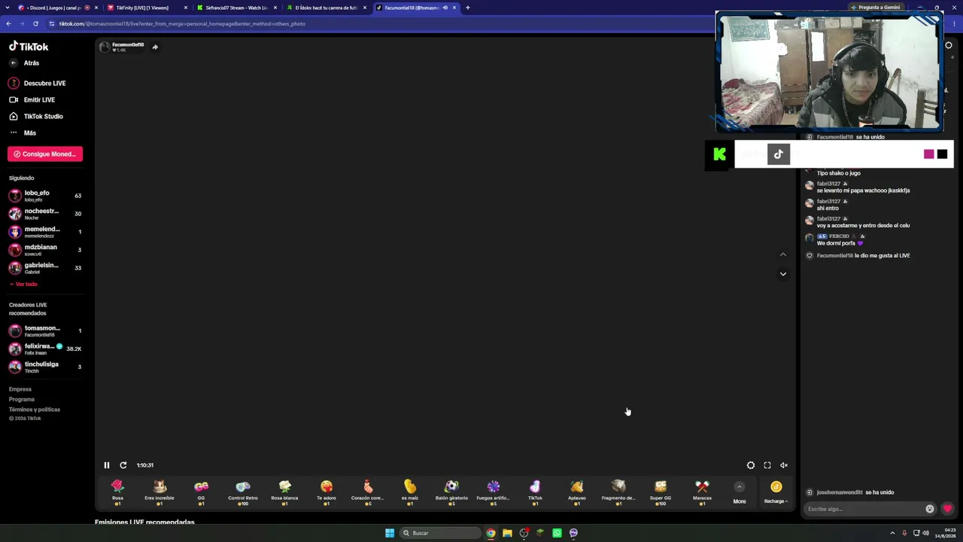Click the Kick logo in overlay
Viewport: 963px width, 542px height.
click(720, 154)
